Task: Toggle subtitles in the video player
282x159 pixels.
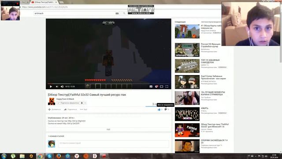Action: tap(151, 87)
